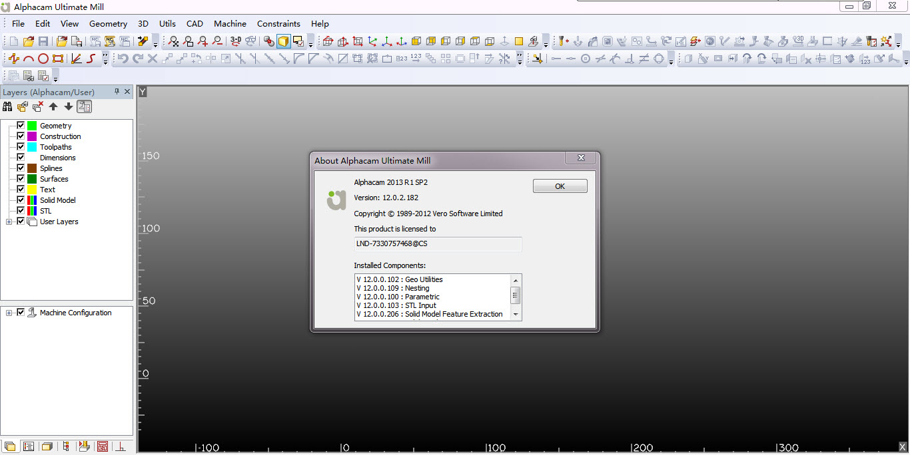Click the binoculars find icon in Layers panel

9,106
